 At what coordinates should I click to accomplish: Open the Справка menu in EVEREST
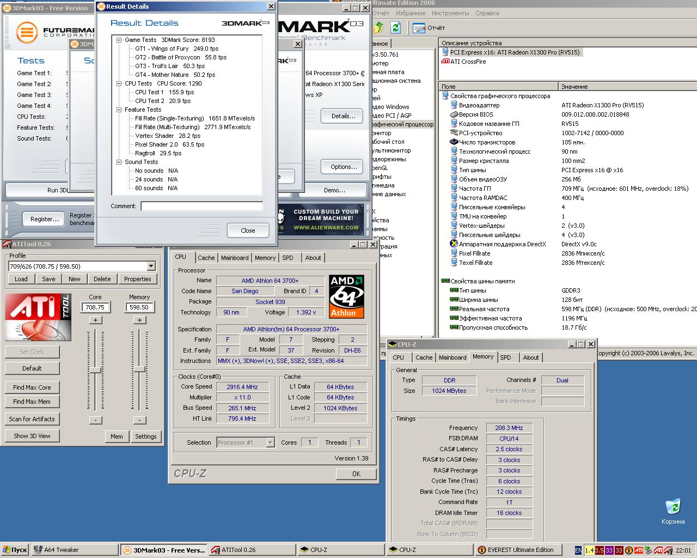tap(487, 13)
